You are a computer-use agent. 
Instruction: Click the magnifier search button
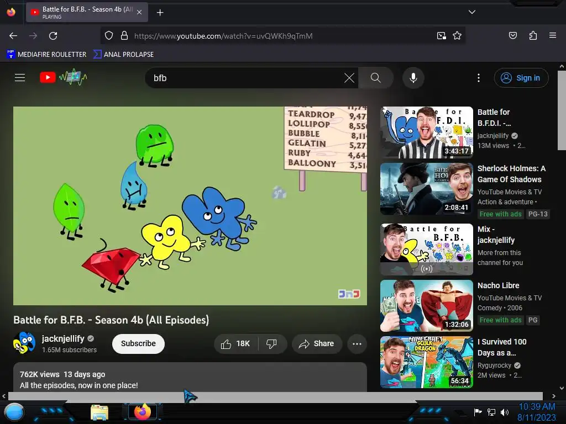click(375, 78)
